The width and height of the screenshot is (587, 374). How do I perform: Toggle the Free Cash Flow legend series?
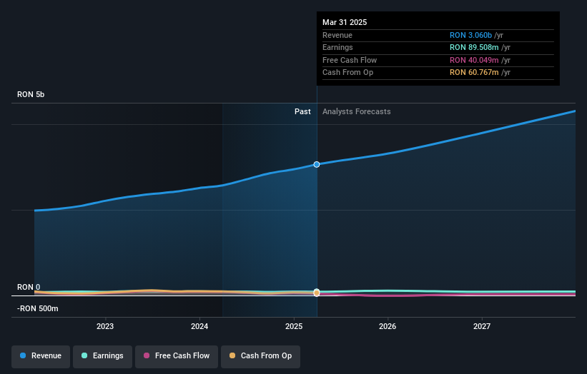[x=177, y=356]
